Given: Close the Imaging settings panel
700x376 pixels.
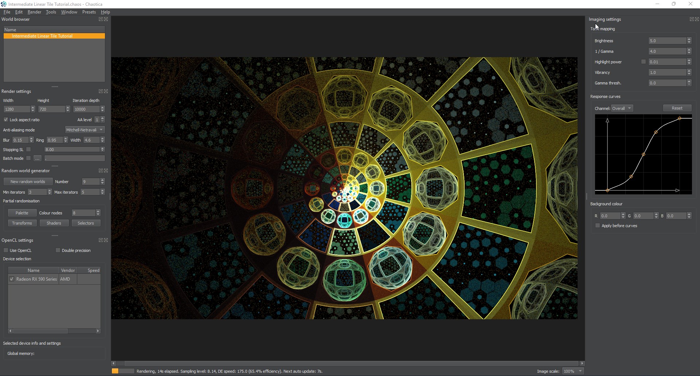Looking at the screenshot, I should click(697, 19).
